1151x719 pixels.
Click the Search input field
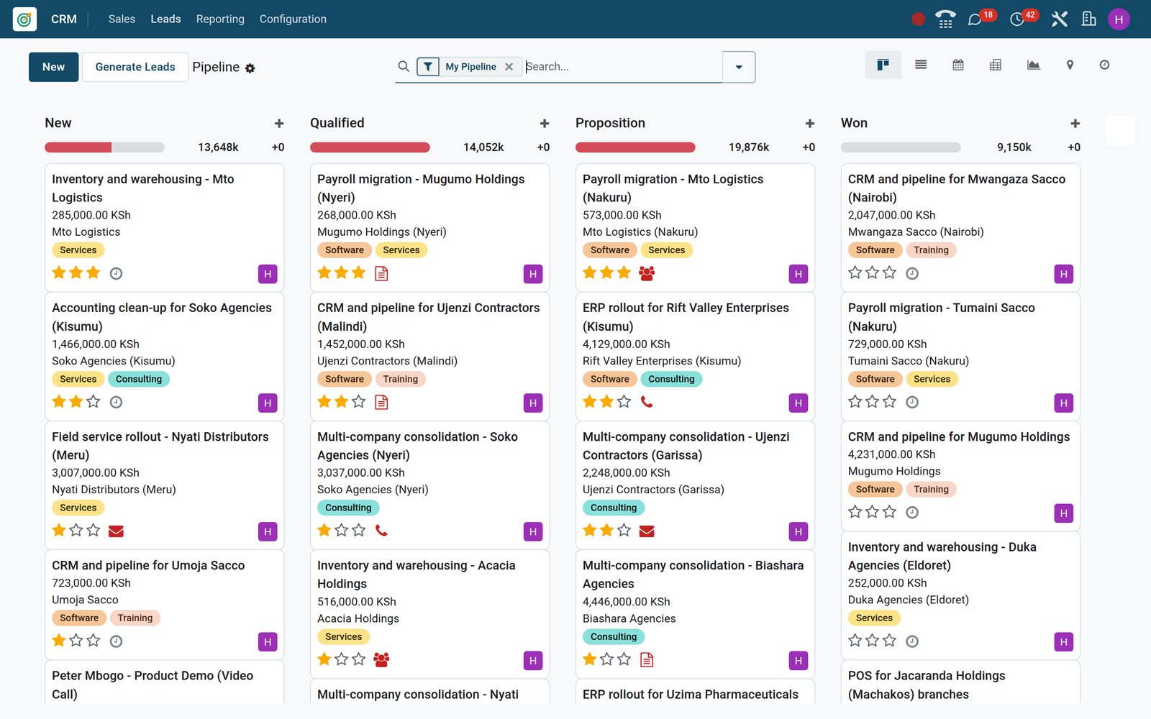click(622, 67)
